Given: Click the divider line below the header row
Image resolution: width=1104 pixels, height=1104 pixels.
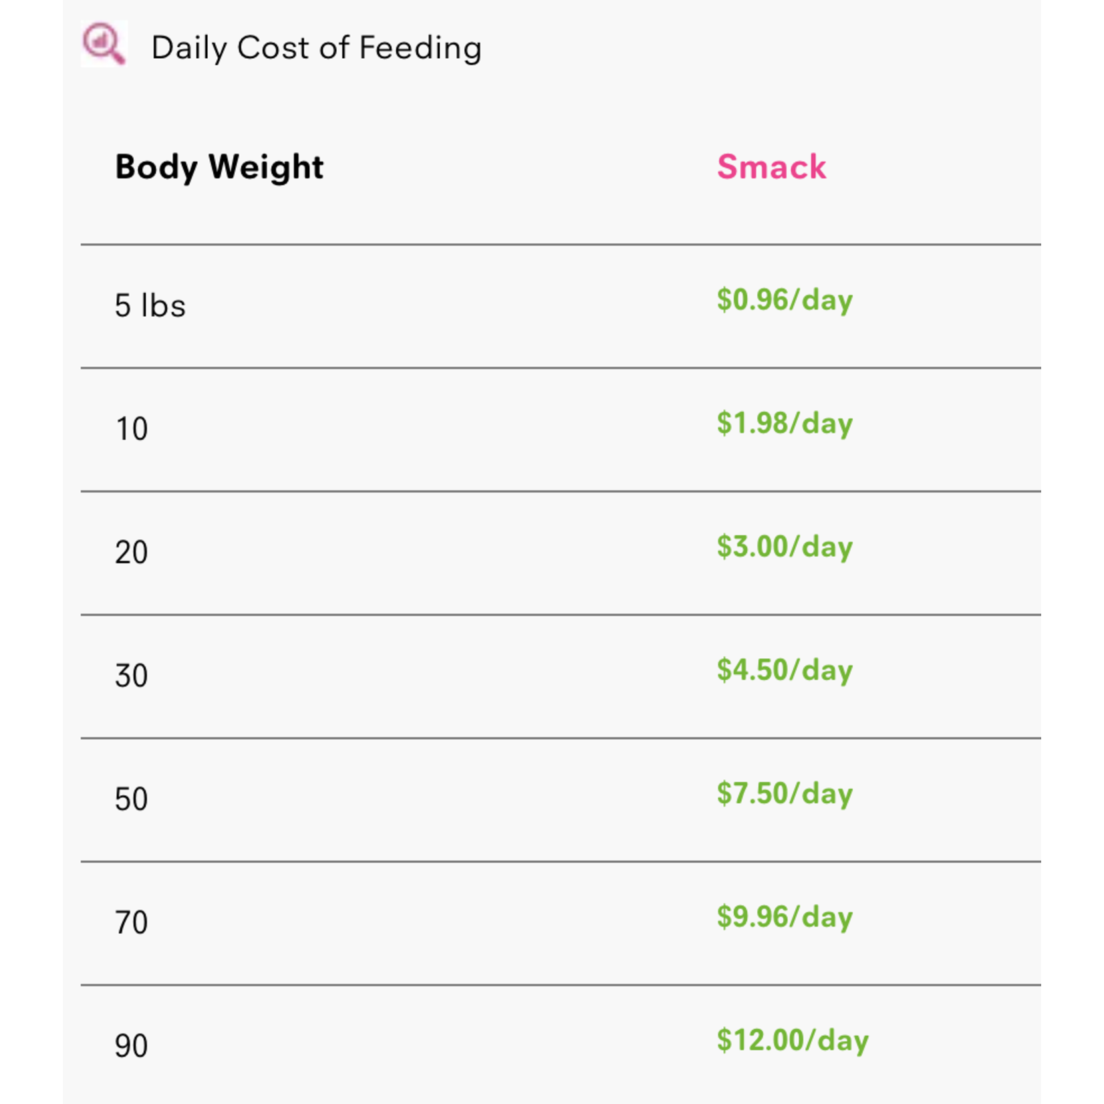Looking at the screenshot, I should [561, 245].
